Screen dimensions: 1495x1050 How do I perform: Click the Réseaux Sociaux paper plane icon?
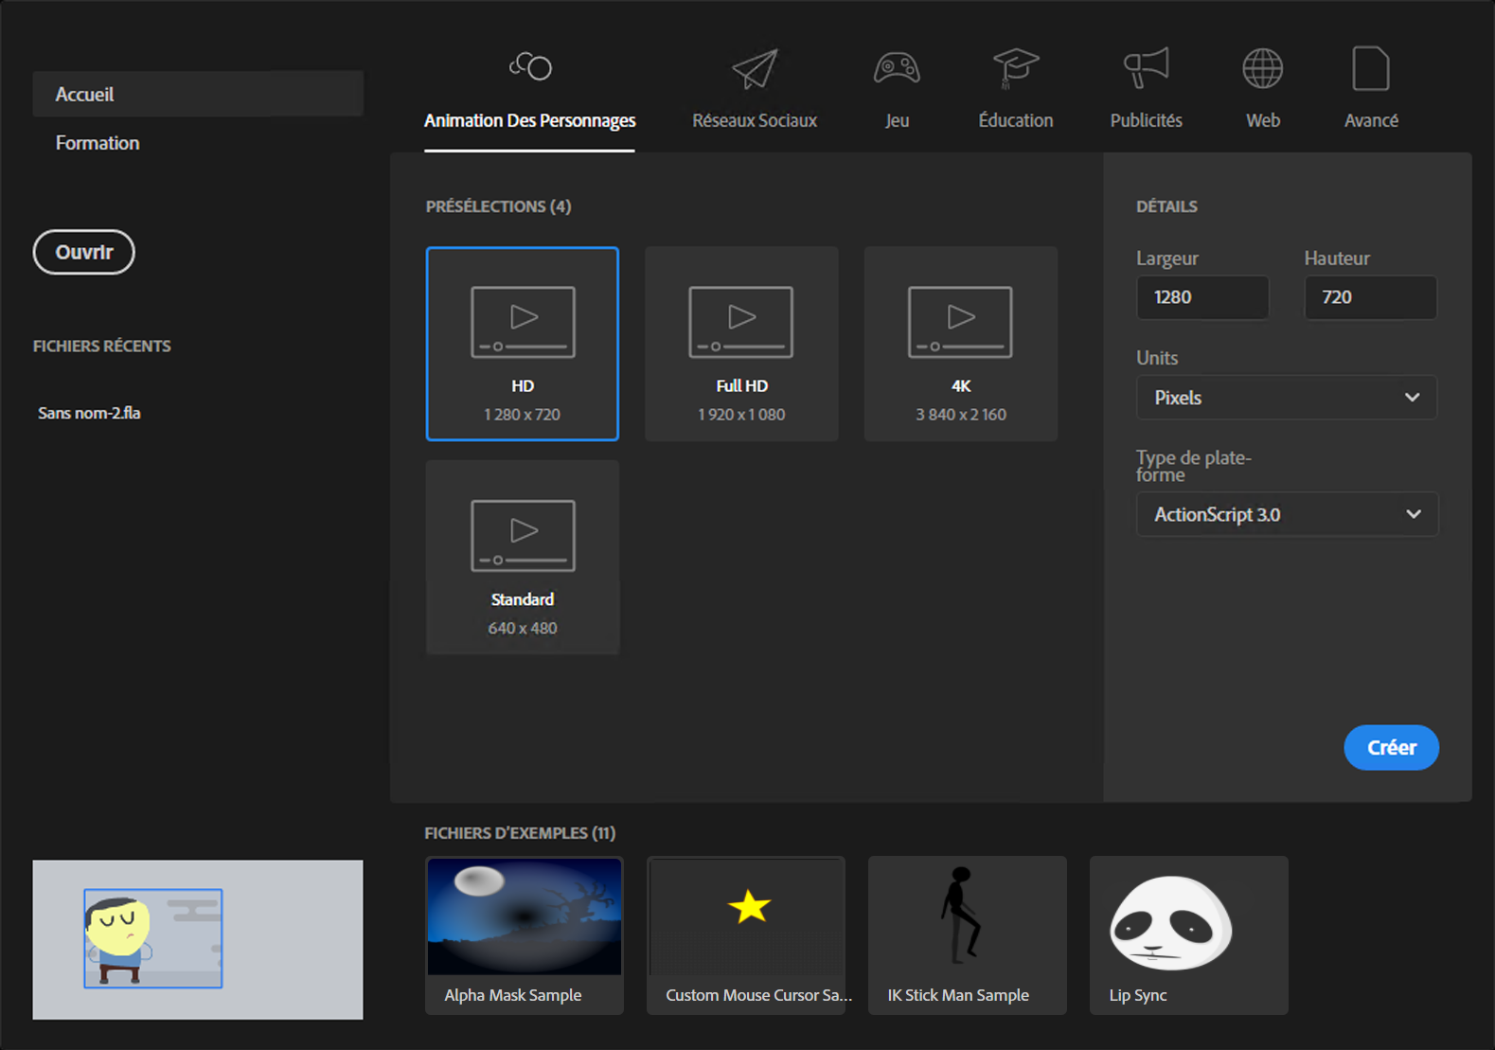click(x=755, y=69)
